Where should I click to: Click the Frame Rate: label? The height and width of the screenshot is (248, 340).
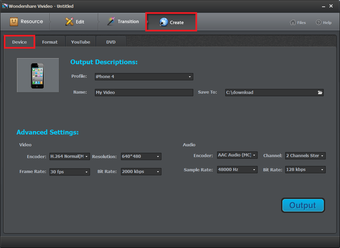(x=33, y=172)
